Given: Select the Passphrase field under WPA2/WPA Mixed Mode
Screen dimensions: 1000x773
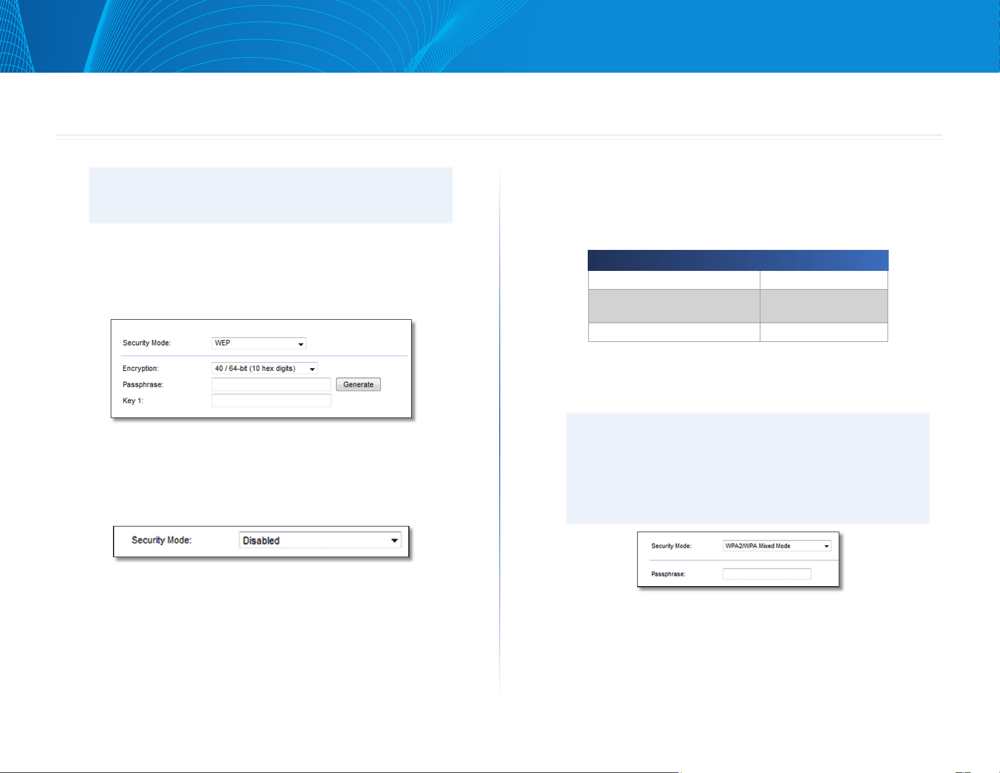Looking at the screenshot, I should pyautogui.click(x=767, y=574).
